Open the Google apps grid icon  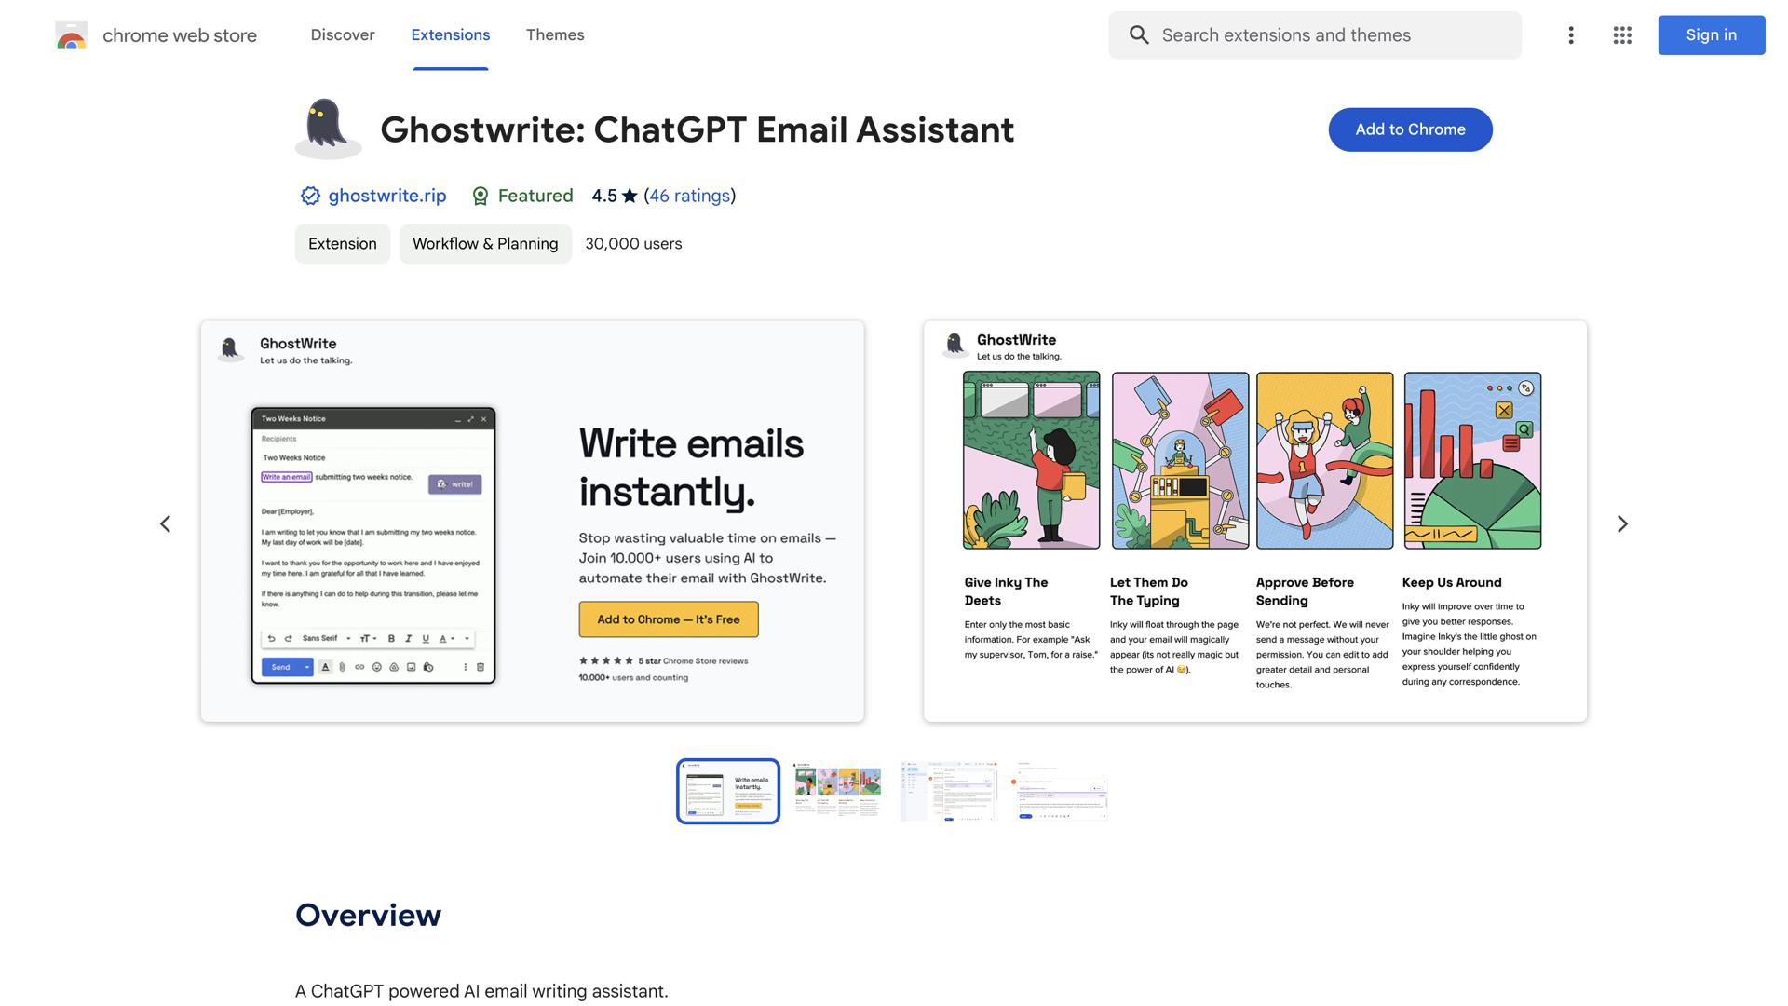1622,35
